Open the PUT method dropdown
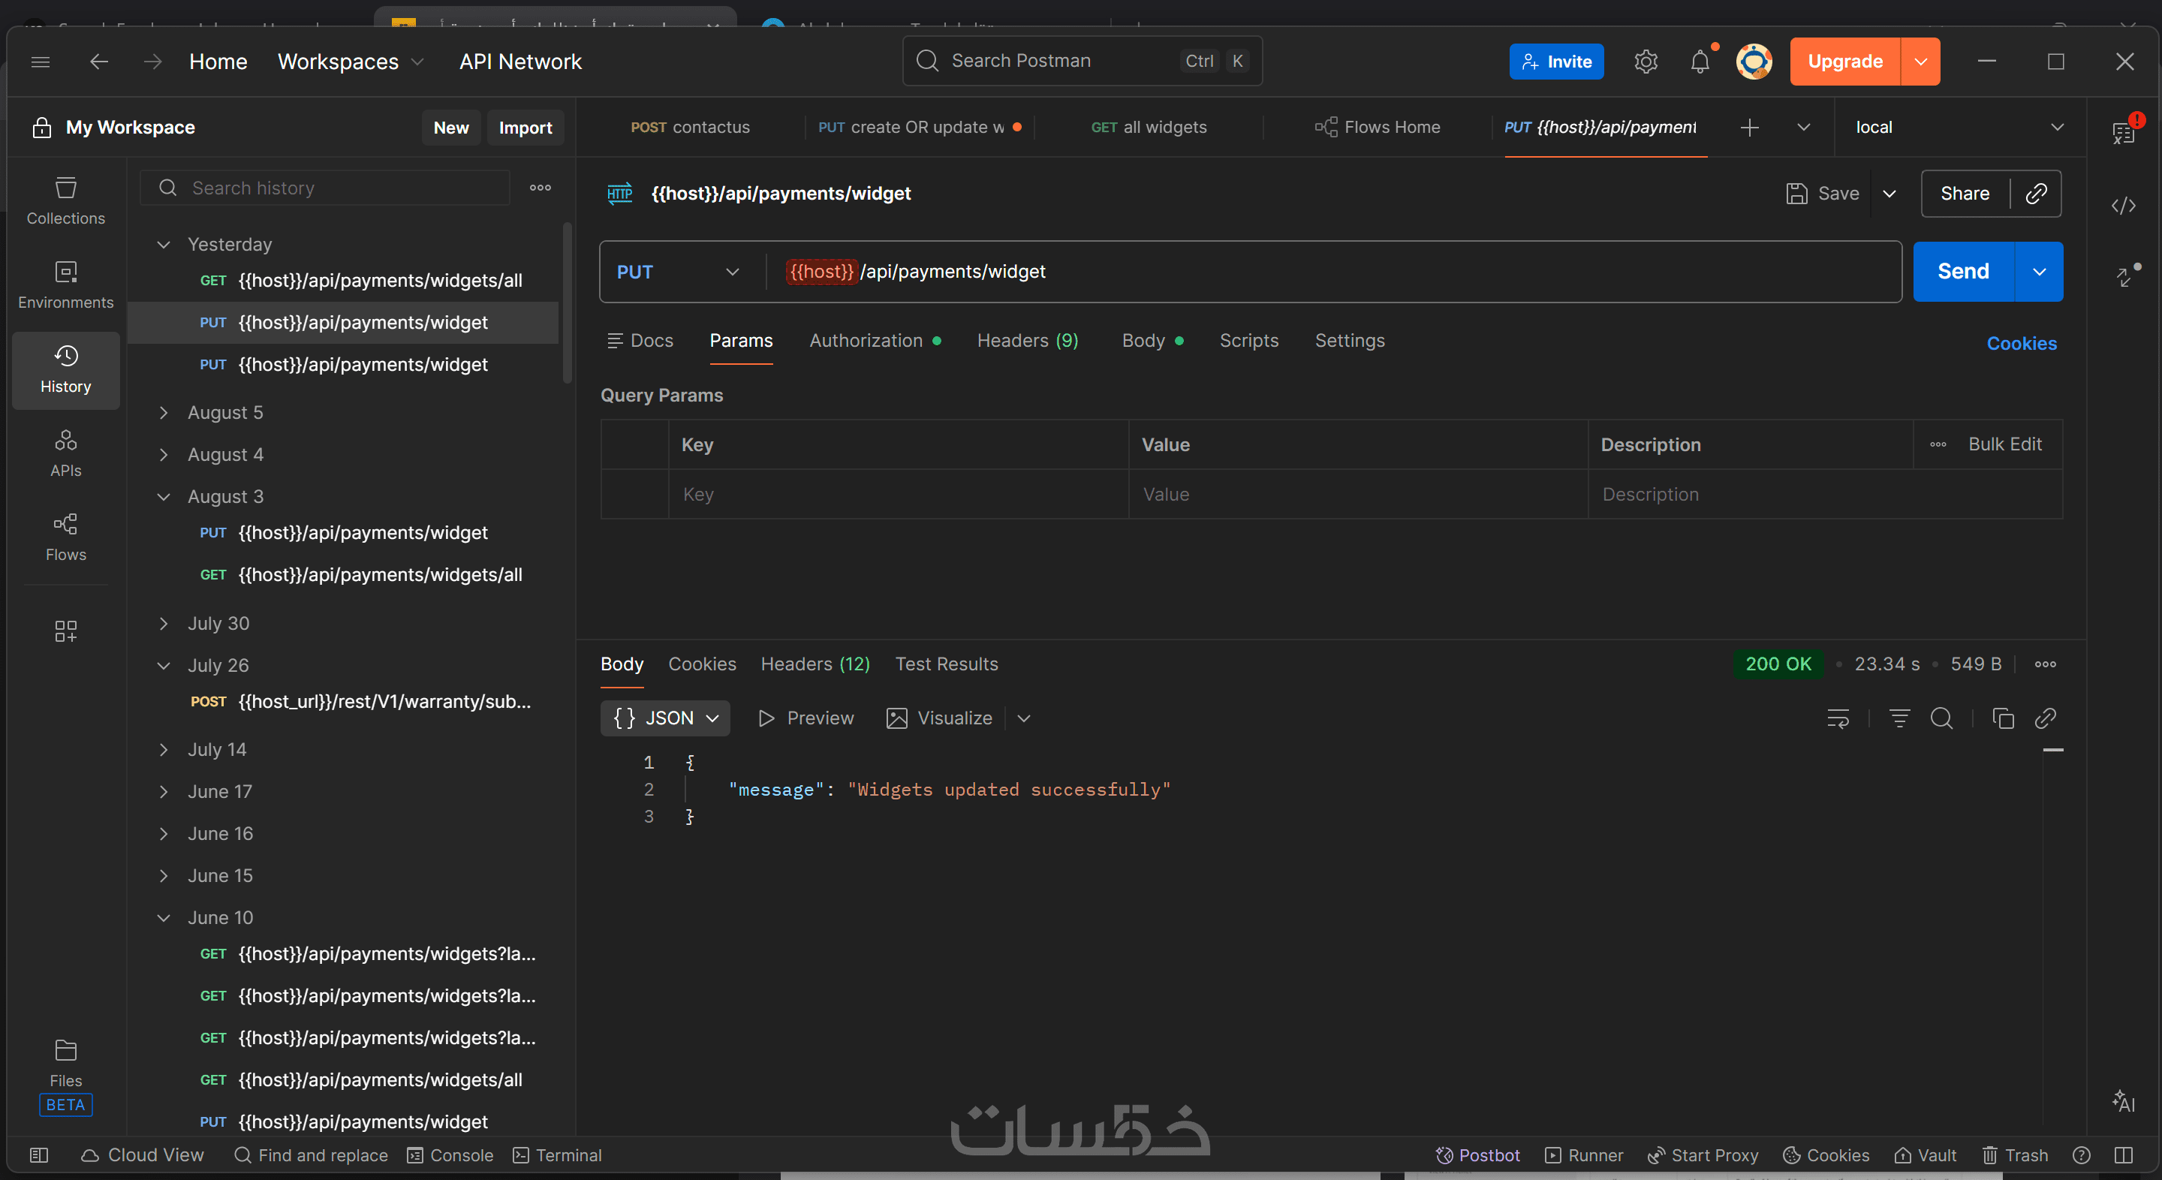The width and height of the screenshot is (2162, 1180). [x=678, y=272]
